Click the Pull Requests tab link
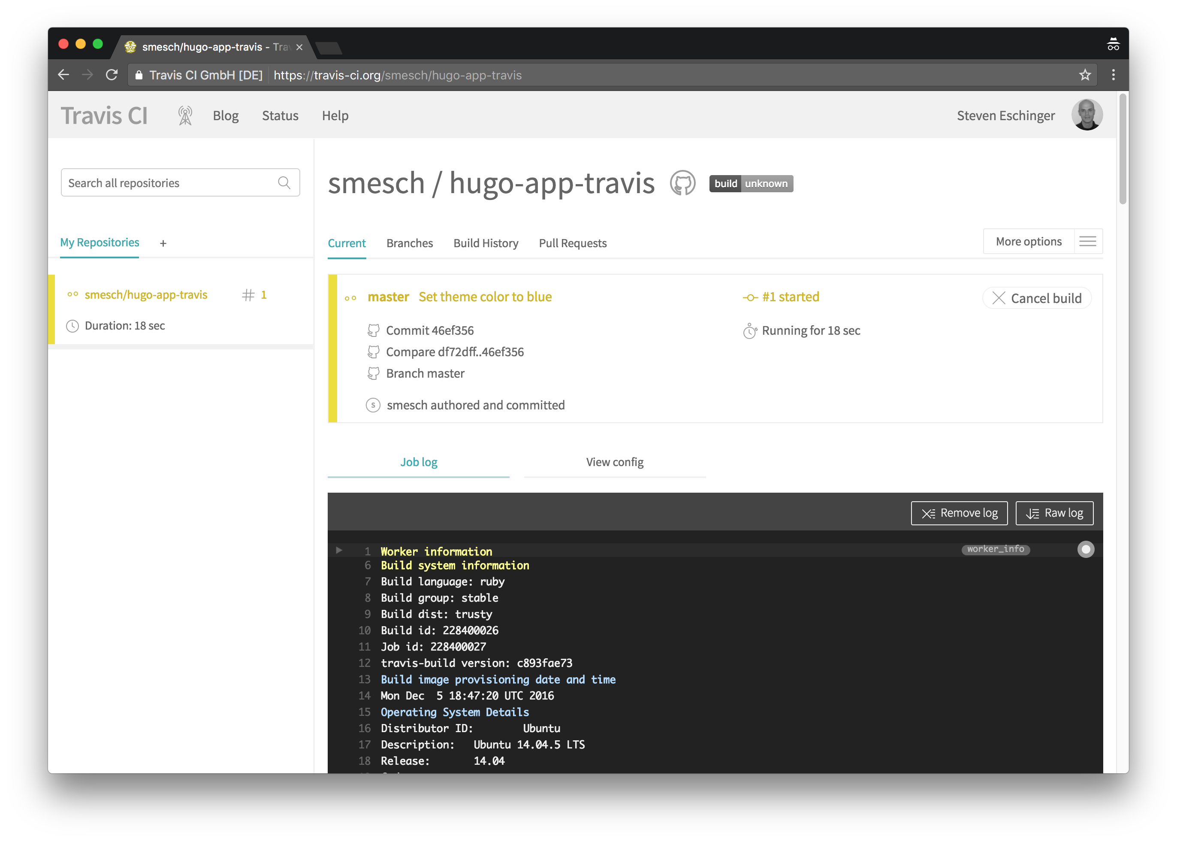This screenshot has width=1177, height=842. [572, 242]
